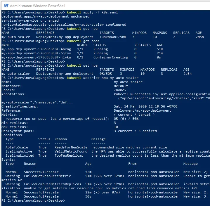210x206 pixels.
Task: Click 'deployment.apps/my-app-deployment unchanged' output line
Action: tap(45, 16)
